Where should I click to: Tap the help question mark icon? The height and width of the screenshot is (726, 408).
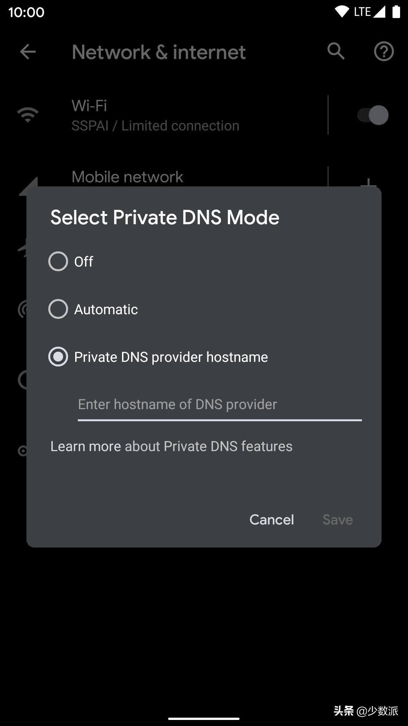click(x=384, y=51)
